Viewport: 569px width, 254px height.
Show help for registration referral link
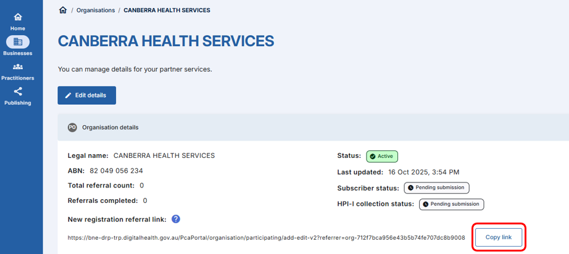point(176,219)
